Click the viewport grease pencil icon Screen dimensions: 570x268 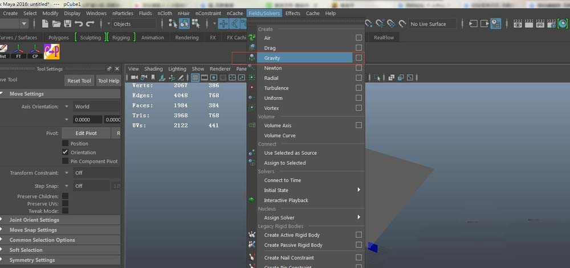181,77
